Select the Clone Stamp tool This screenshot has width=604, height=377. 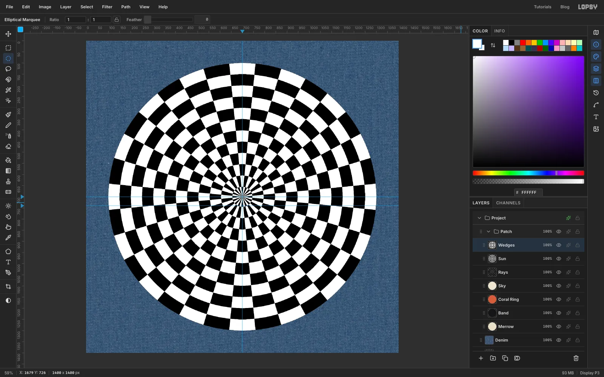(8, 181)
